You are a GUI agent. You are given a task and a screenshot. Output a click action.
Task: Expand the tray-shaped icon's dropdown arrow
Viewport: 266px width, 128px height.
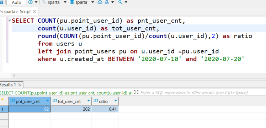point(113,2)
